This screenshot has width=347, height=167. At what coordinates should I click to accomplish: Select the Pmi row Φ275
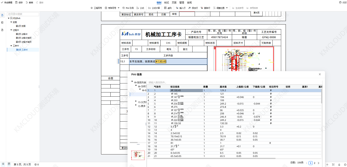tap(234, 107)
